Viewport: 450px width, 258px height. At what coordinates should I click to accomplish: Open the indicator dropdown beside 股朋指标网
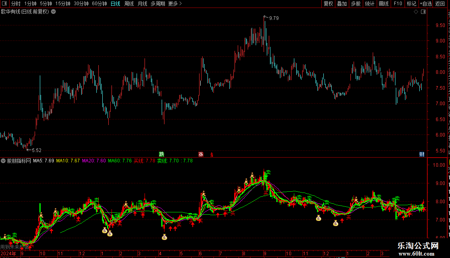3,161
